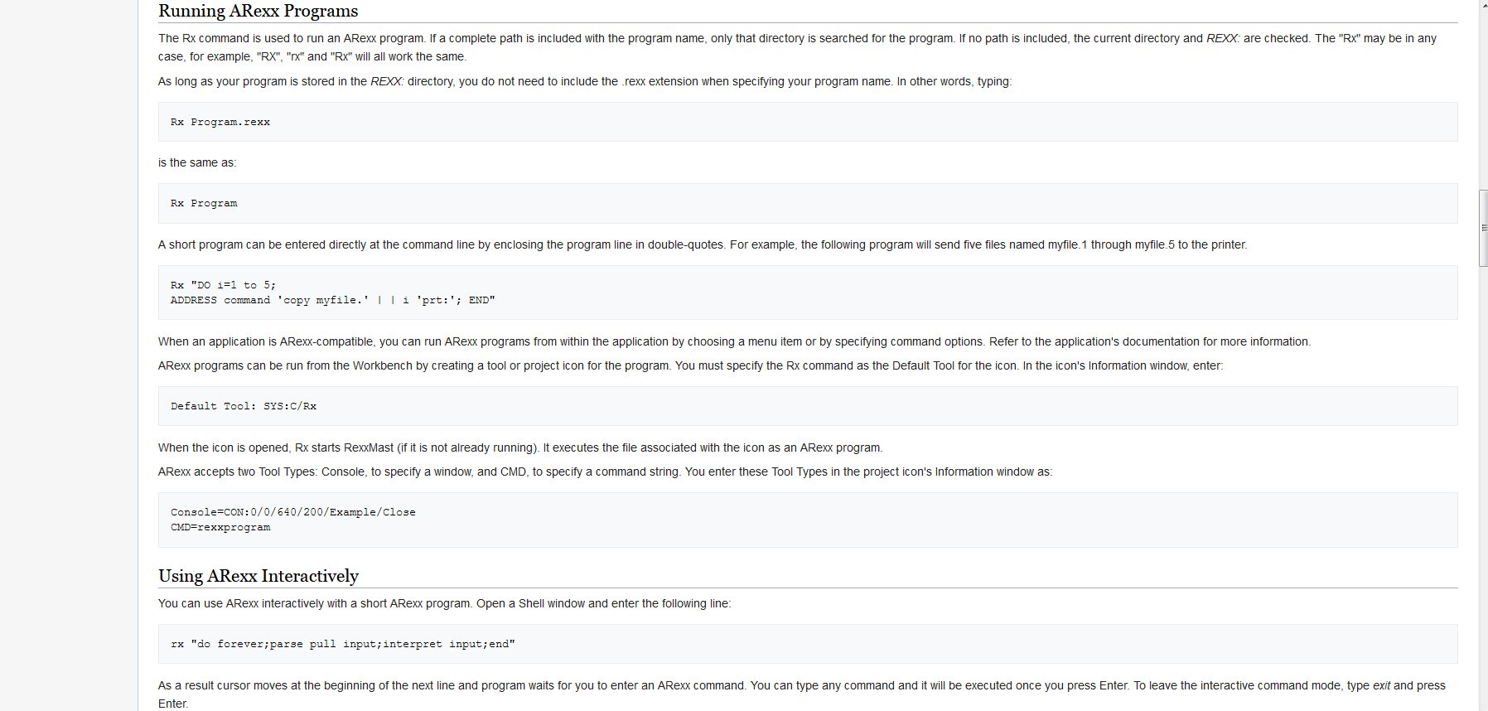Click the vertical scrollbar thumb
Screen dimensions: 1488x711
click(x=1482, y=228)
